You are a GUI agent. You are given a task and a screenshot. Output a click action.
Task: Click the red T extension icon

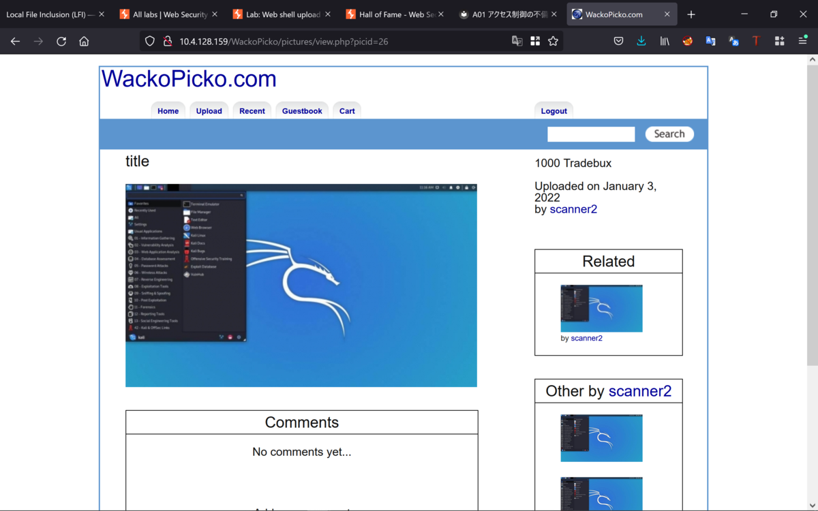click(x=756, y=42)
